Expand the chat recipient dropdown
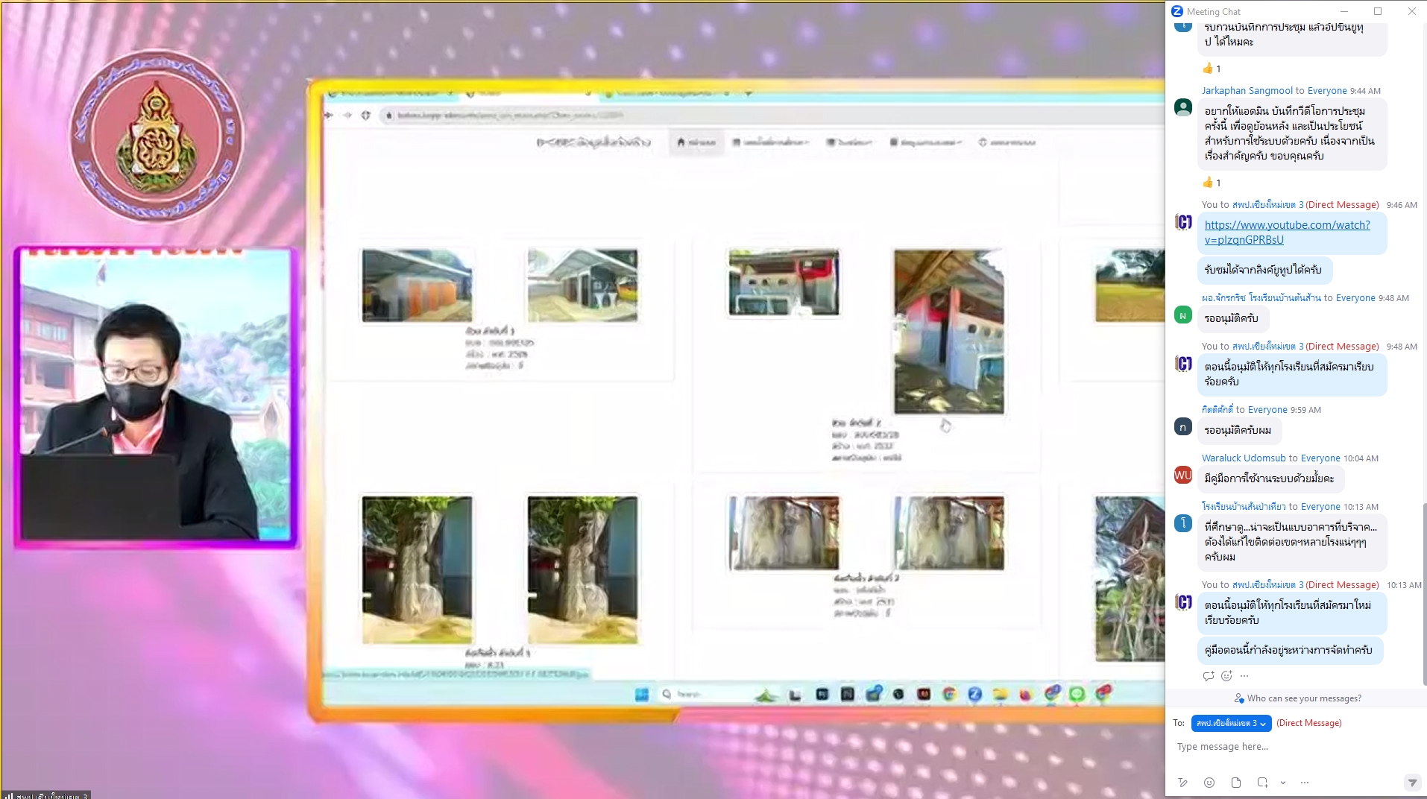Image resolution: width=1427 pixels, height=799 pixels. 1231,723
